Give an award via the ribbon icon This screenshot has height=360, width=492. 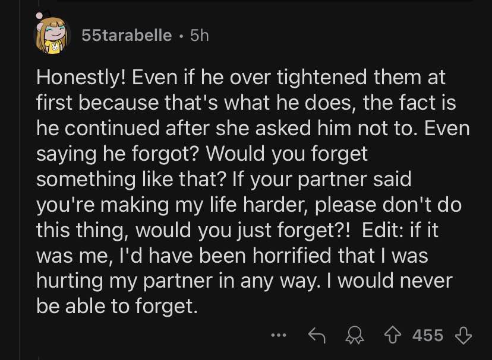click(x=355, y=336)
